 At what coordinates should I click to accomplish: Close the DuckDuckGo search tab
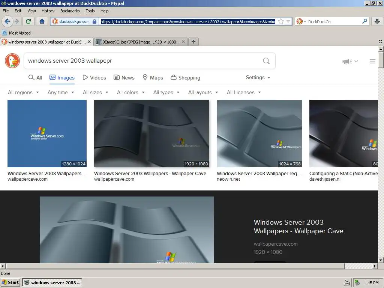tap(89, 42)
